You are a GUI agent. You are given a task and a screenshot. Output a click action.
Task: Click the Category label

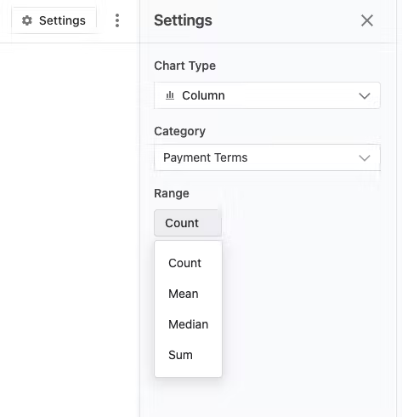click(x=179, y=131)
